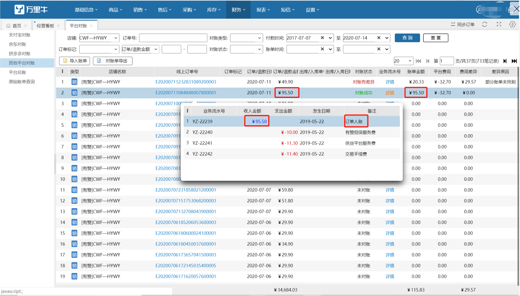Select 京东对账 in the sidebar
The height and width of the screenshot is (296, 520).
tap(17, 44)
